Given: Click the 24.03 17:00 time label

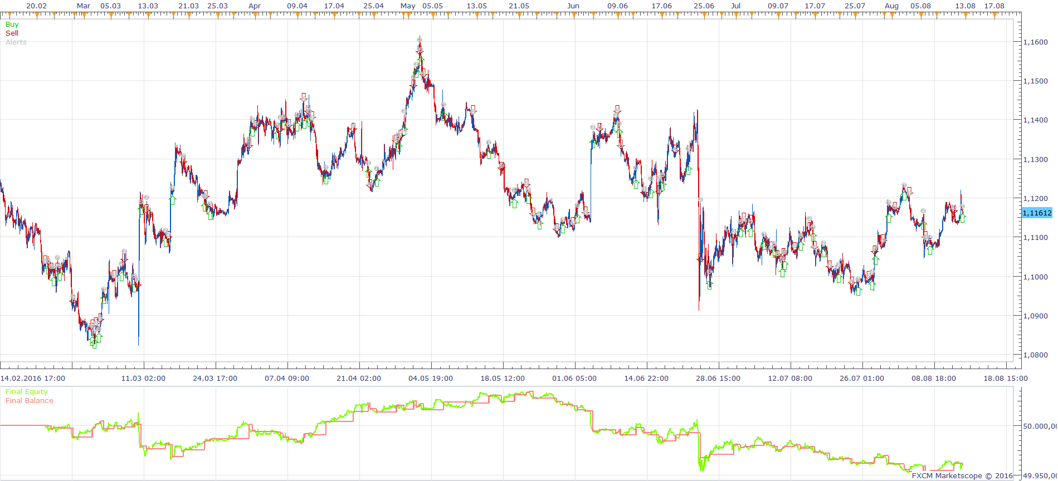Looking at the screenshot, I should pyautogui.click(x=215, y=379).
